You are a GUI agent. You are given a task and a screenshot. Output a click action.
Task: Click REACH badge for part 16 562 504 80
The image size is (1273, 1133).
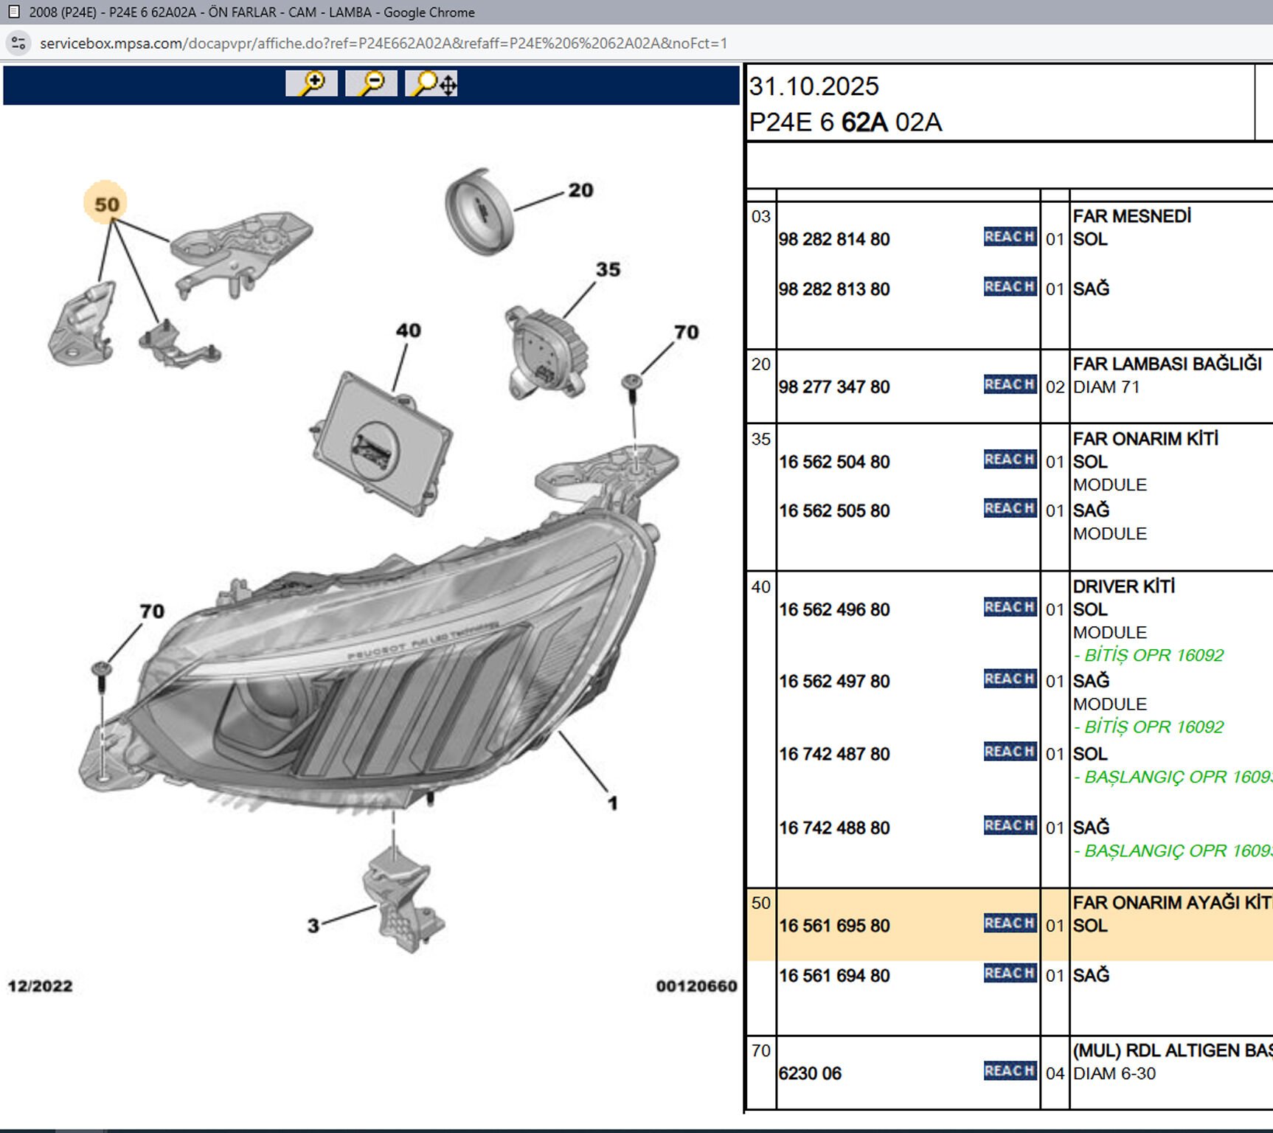[1010, 460]
